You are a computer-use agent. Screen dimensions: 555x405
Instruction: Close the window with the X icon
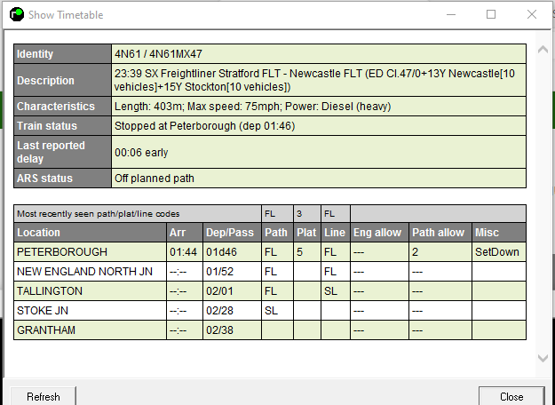point(532,14)
